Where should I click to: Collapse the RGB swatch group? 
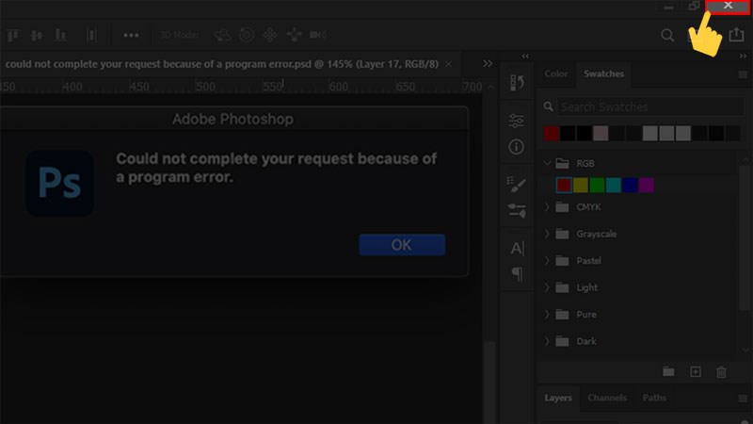(x=547, y=163)
